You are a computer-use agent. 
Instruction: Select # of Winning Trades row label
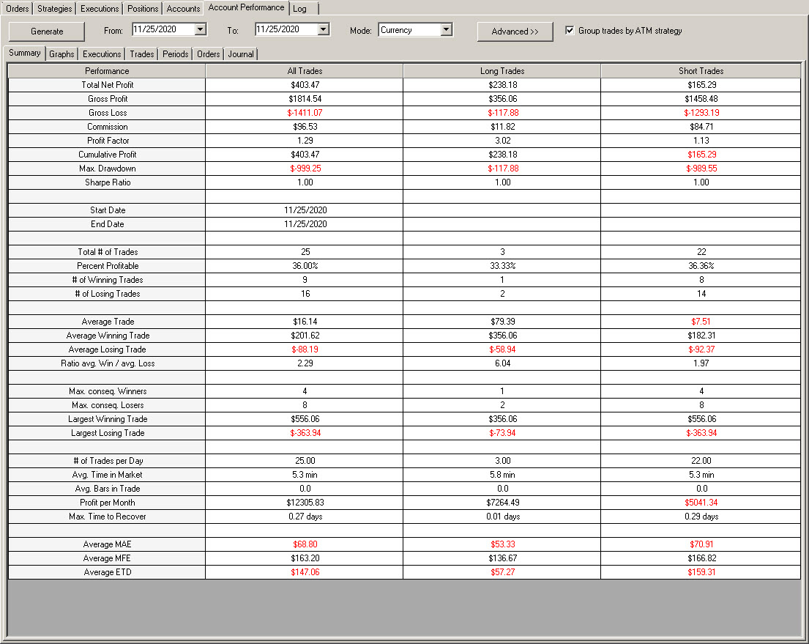(108, 280)
